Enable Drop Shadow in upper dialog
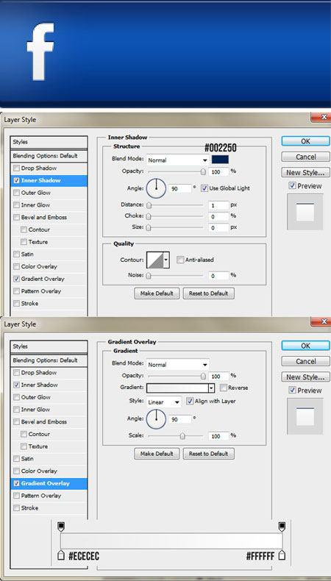 (x=16, y=168)
